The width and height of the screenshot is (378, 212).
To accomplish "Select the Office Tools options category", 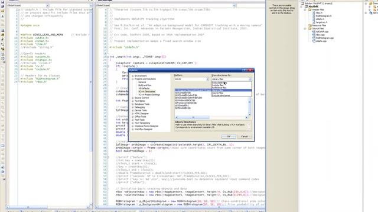I will click(x=141, y=117).
